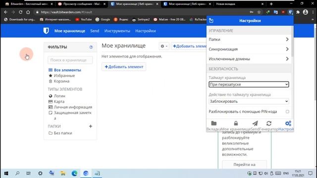Open Мое хранилище in top navigation
The image size is (317, 178).
pos(69,31)
